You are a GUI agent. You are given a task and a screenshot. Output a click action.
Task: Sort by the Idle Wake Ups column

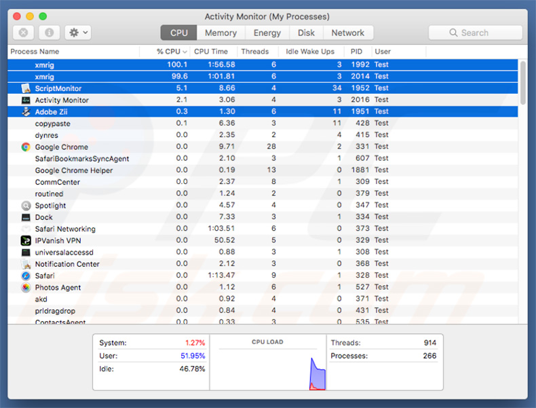tap(309, 52)
